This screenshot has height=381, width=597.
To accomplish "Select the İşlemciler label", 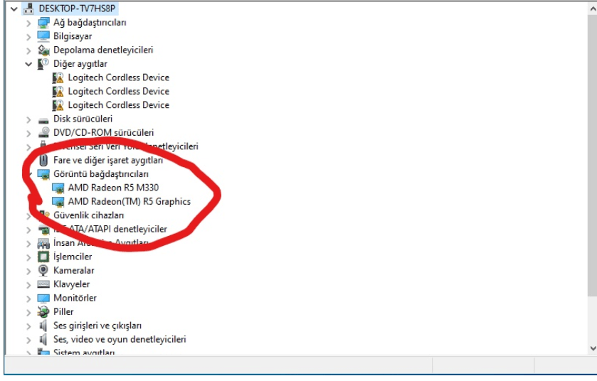I will tap(73, 257).
